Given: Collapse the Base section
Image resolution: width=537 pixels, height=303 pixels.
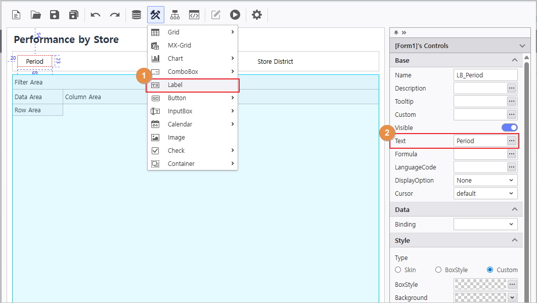Looking at the screenshot, I should pyautogui.click(x=514, y=60).
